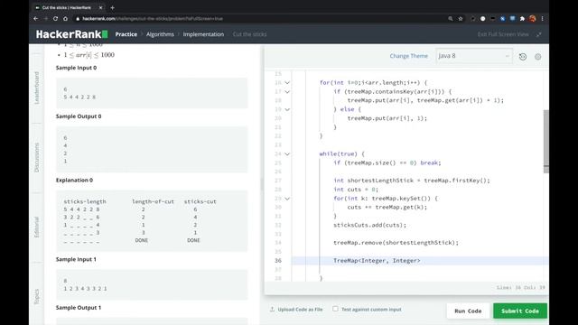The height and width of the screenshot is (325, 578).
Task: Click the length-of-cut column header
Action: coord(153,201)
